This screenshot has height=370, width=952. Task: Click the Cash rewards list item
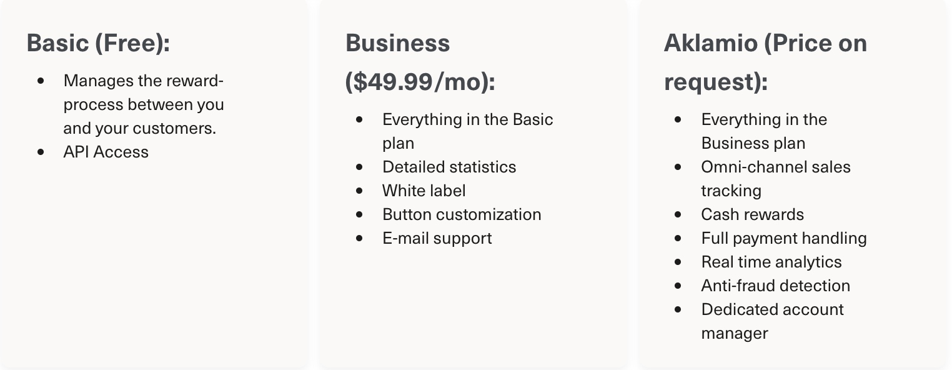tap(752, 214)
